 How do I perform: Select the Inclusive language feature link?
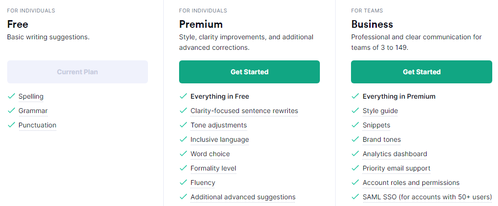(x=220, y=139)
